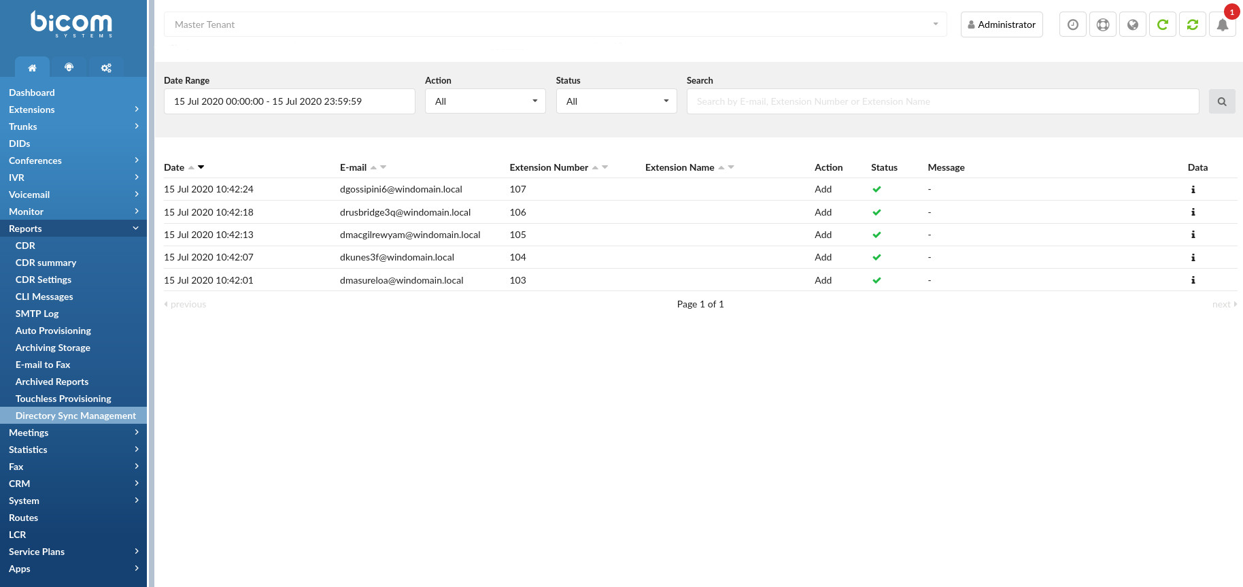Expand the System menu
This screenshot has height=587, width=1243.
[73, 501]
